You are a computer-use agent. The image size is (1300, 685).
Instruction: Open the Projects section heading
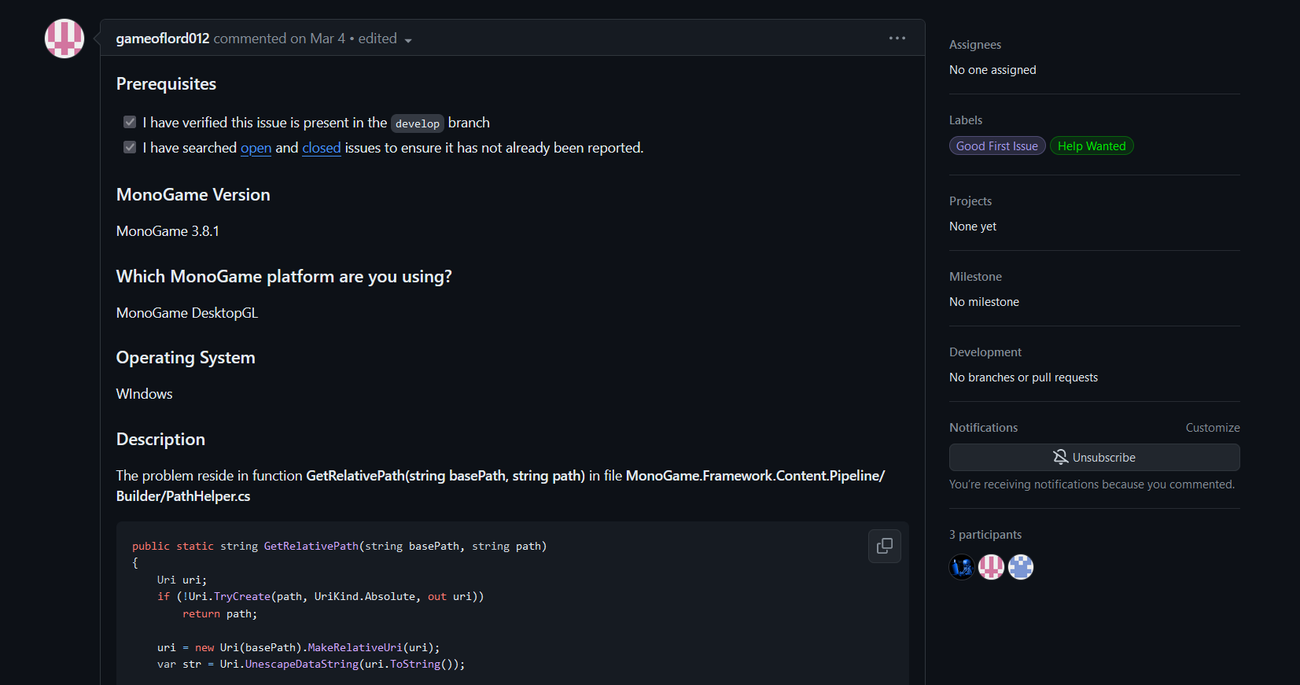tap(970, 201)
